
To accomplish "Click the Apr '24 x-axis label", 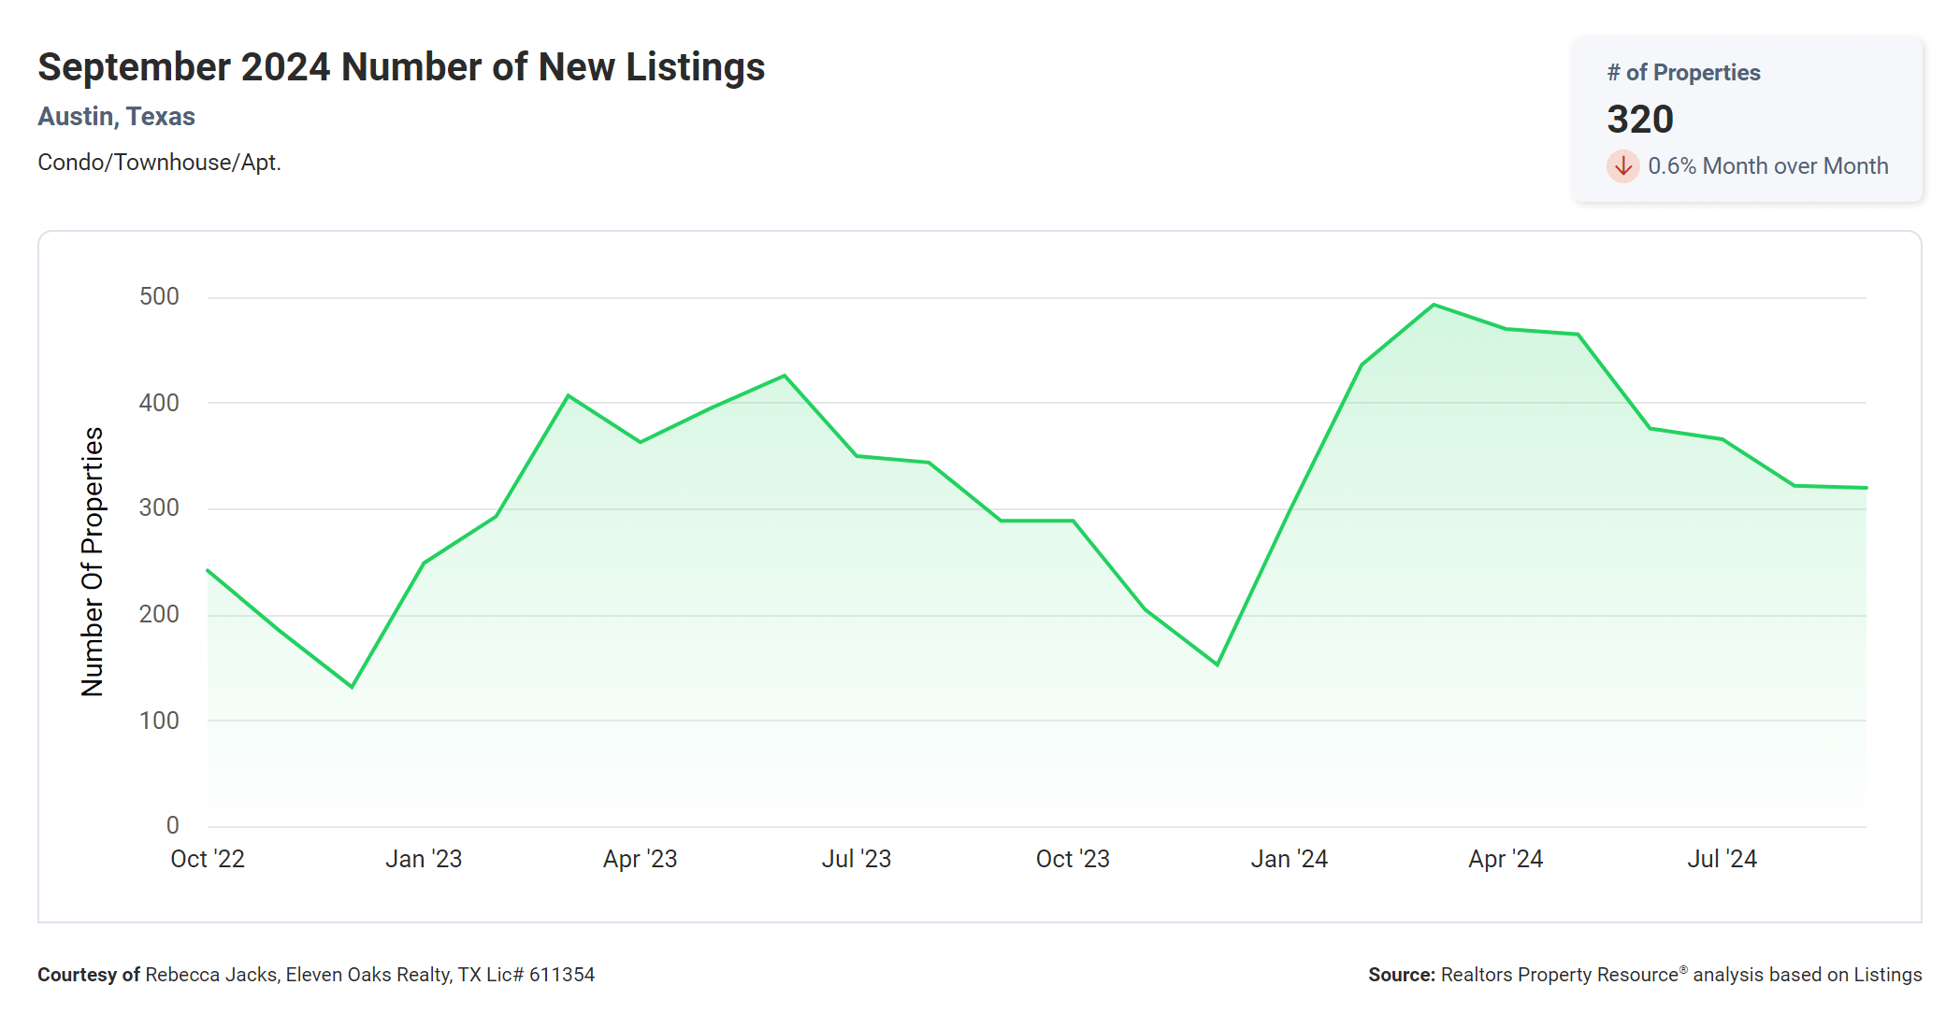I will 1506,859.
